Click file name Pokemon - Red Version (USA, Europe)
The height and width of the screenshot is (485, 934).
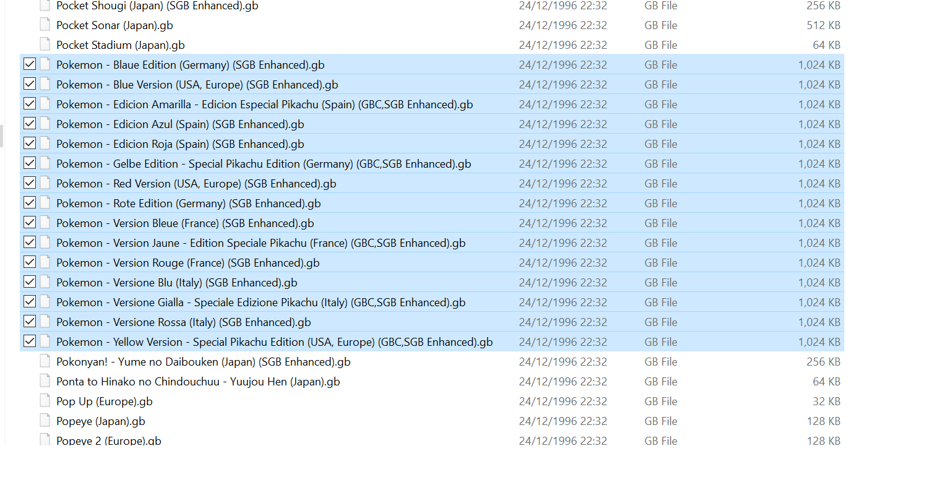(x=196, y=184)
